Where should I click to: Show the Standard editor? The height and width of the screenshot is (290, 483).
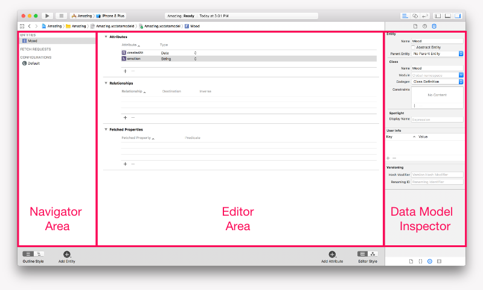(x=405, y=16)
